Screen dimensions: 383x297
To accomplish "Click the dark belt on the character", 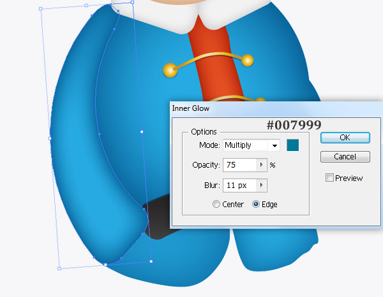I will click(x=159, y=217).
